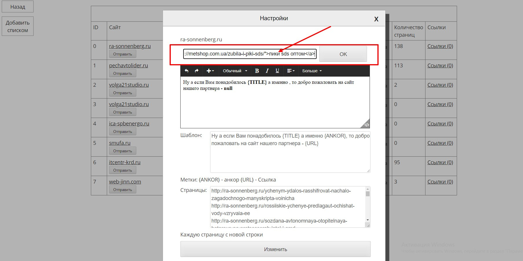
Task: Toggle underline formatting in editor
Action: 277,71
